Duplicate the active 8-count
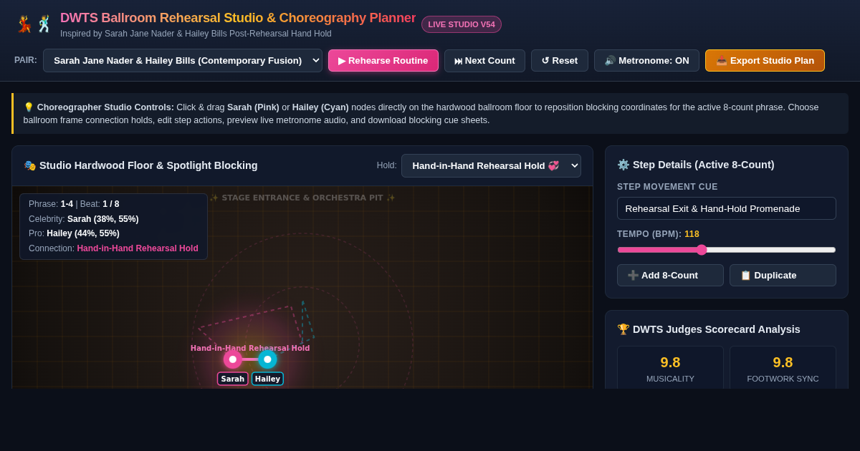The height and width of the screenshot is (451, 860). [783, 275]
